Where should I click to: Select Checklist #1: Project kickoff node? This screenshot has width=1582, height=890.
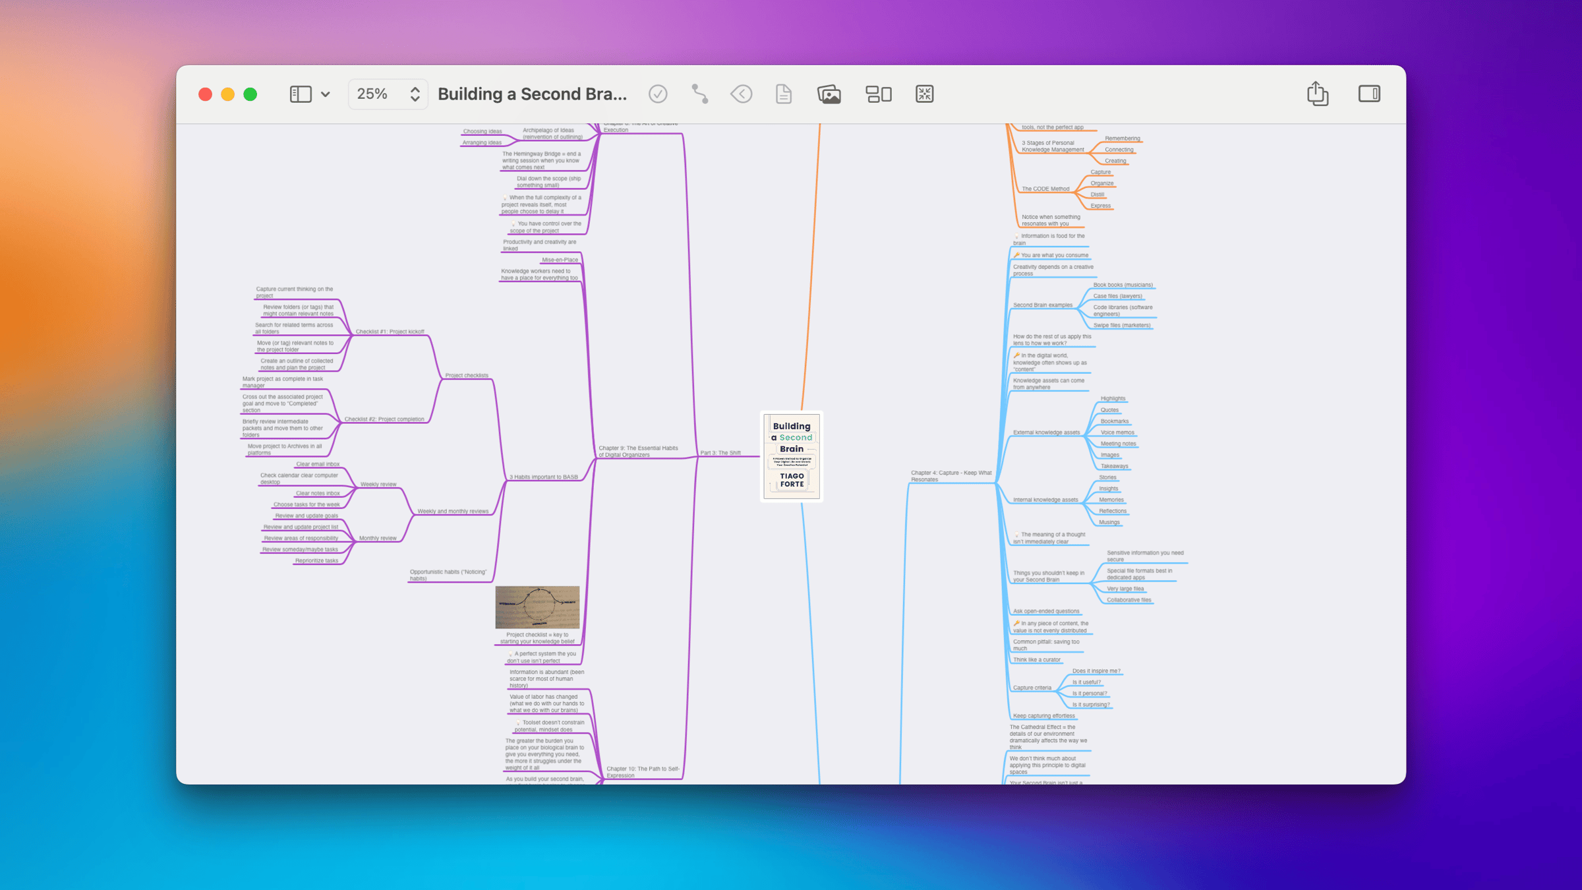pyautogui.click(x=390, y=332)
